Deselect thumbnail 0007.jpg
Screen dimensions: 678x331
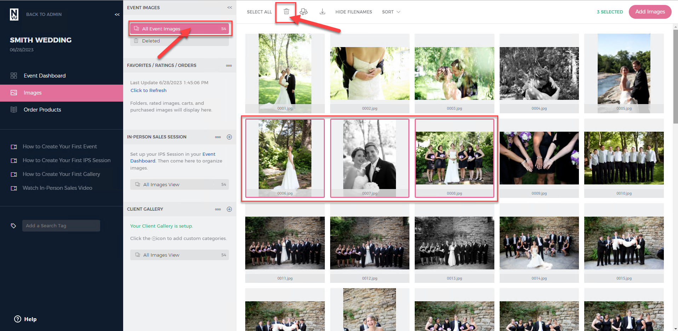pos(370,158)
